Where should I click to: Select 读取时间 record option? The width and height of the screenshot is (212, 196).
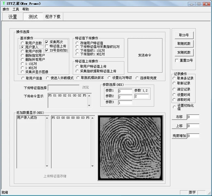coord(182,100)
